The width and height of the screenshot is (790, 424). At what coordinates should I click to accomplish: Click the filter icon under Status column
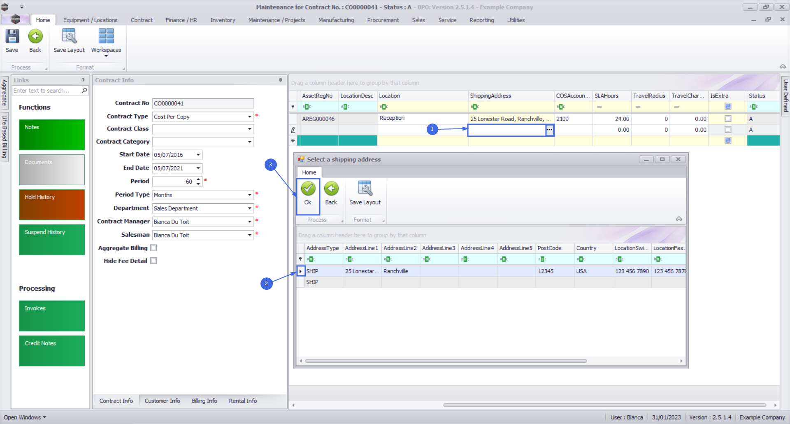(754, 107)
